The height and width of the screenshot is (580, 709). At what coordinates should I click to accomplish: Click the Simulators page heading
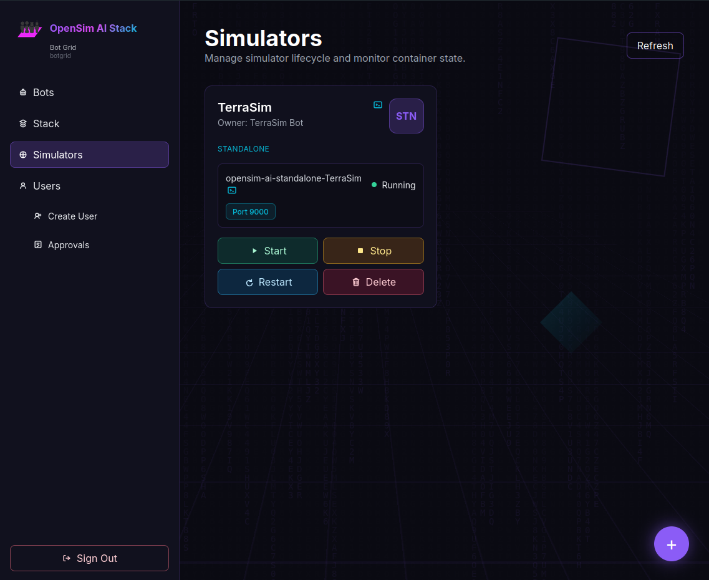point(263,38)
